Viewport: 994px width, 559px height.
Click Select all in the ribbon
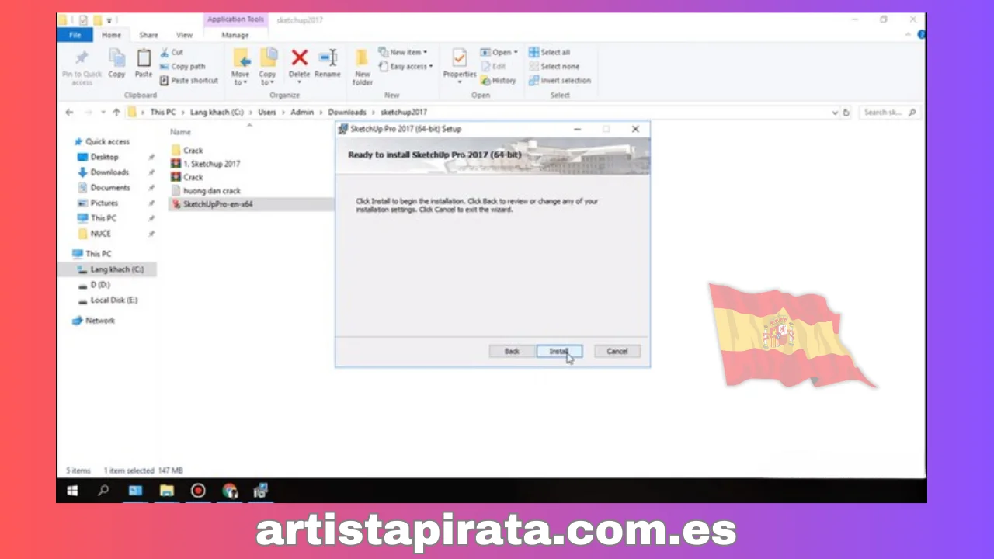coord(549,52)
